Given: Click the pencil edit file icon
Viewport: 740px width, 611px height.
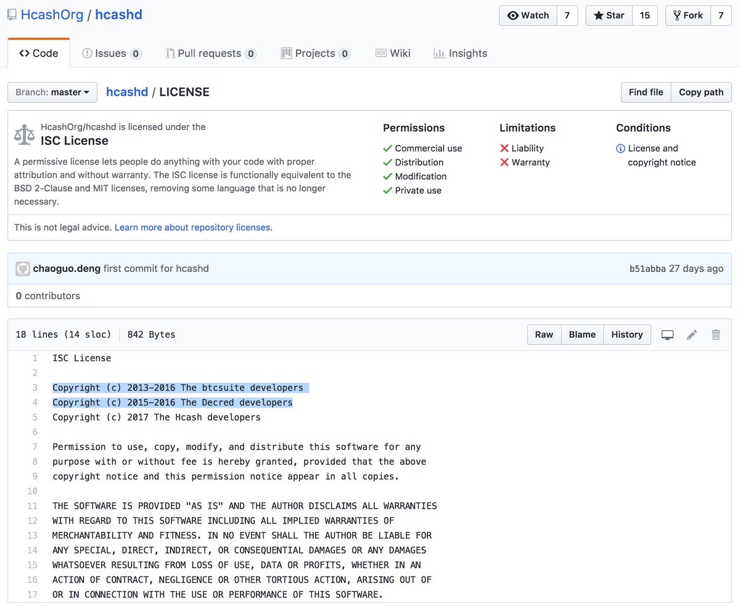Looking at the screenshot, I should (x=692, y=335).
